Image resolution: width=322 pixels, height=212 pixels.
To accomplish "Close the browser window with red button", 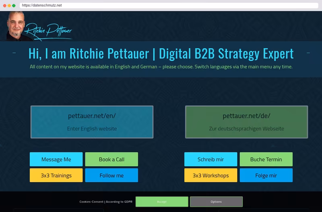I will (5, 6).
